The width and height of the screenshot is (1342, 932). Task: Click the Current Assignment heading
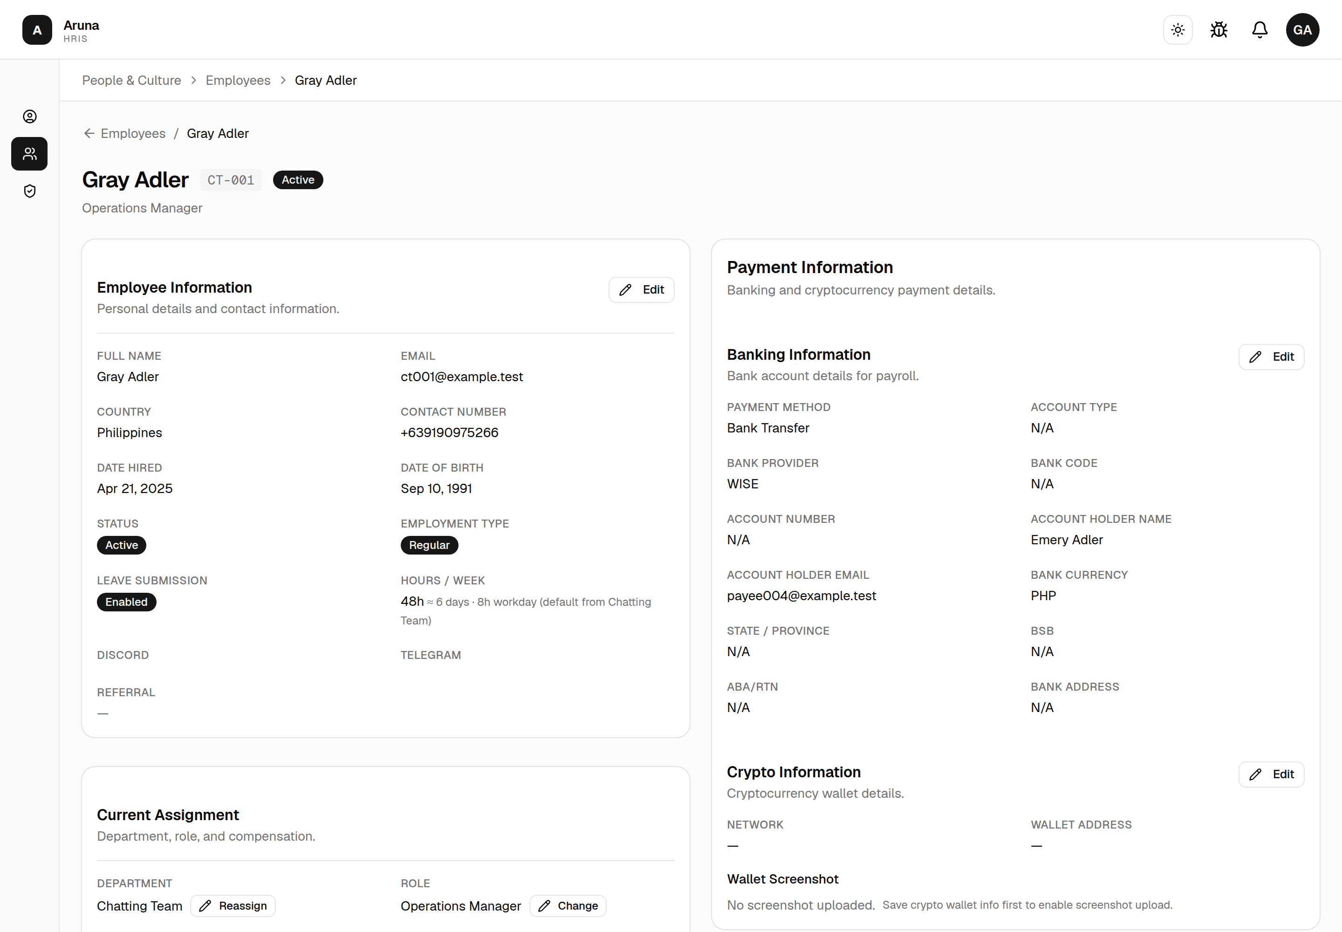(168, 815)
